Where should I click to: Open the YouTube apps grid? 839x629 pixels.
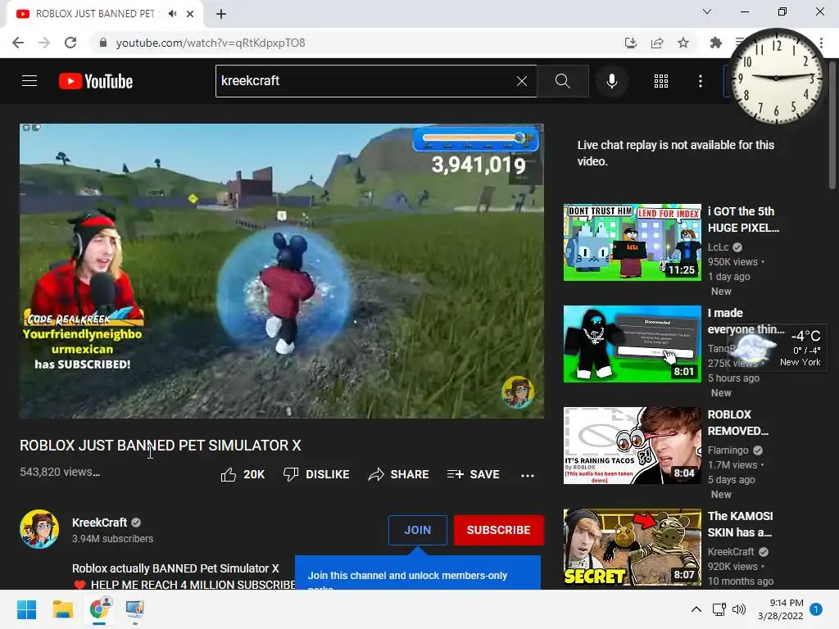click(x=661, y=81)
